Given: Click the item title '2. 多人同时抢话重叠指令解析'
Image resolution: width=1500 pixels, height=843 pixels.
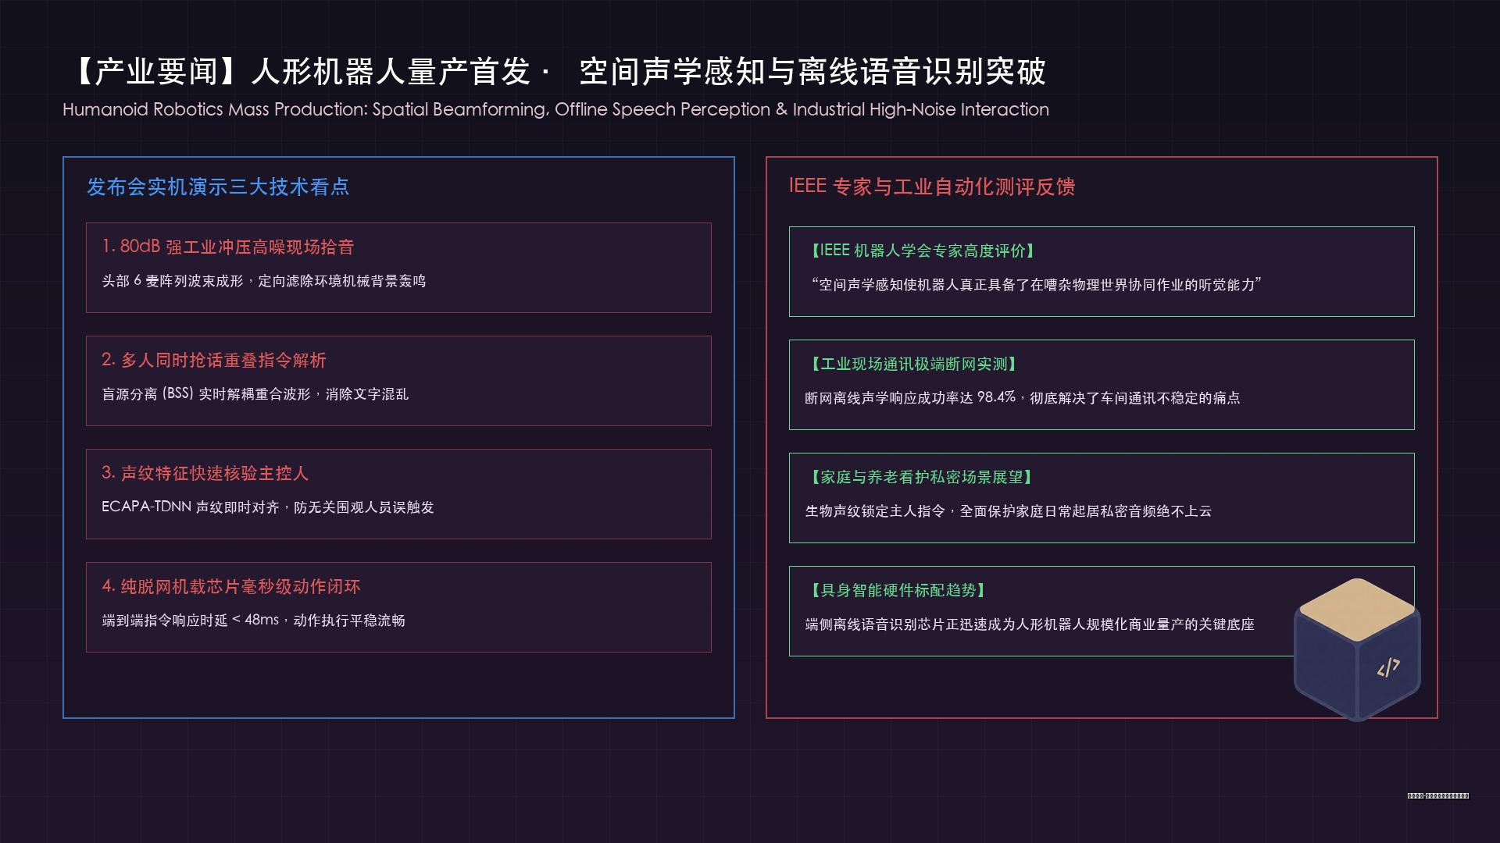Looking at the screenshot, I should pos(214,360).
